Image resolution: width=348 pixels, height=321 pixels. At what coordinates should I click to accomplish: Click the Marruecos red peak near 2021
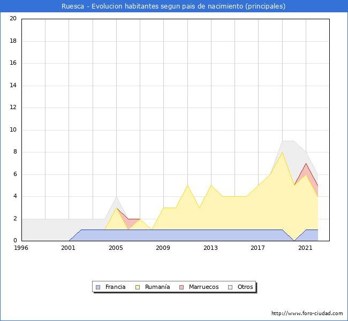click(306, 163)
